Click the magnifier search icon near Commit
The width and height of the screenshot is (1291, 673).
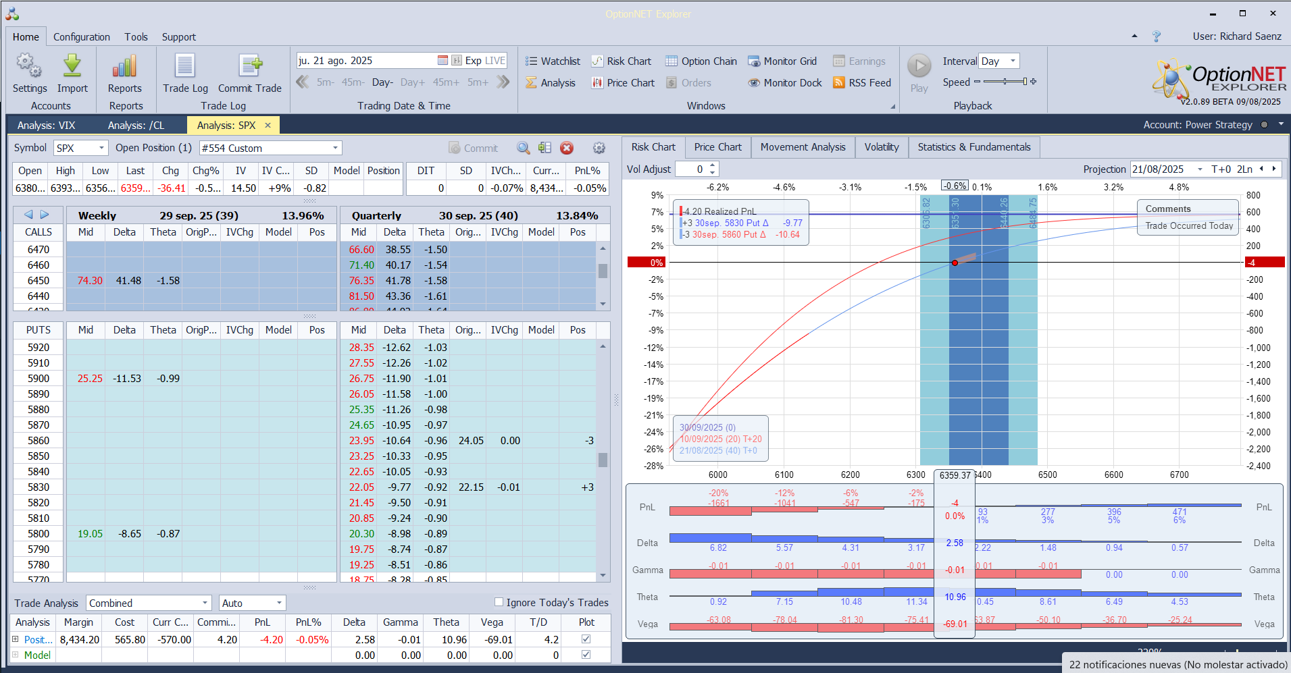click(x=524, y=148)
